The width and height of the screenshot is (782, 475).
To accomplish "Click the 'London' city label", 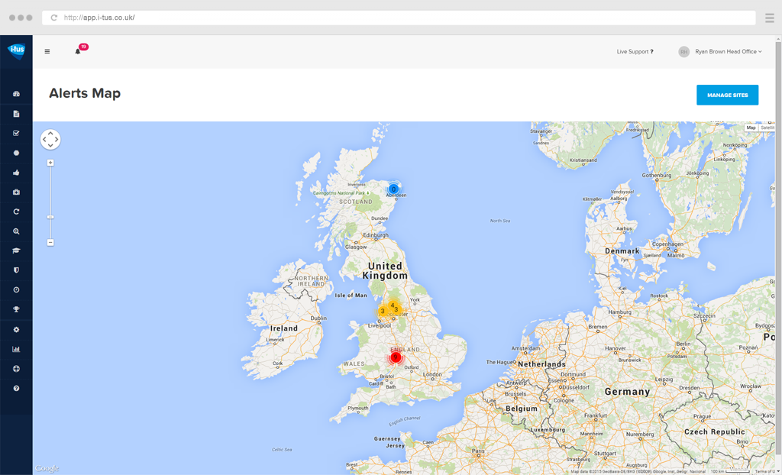I will coord(432,374).
